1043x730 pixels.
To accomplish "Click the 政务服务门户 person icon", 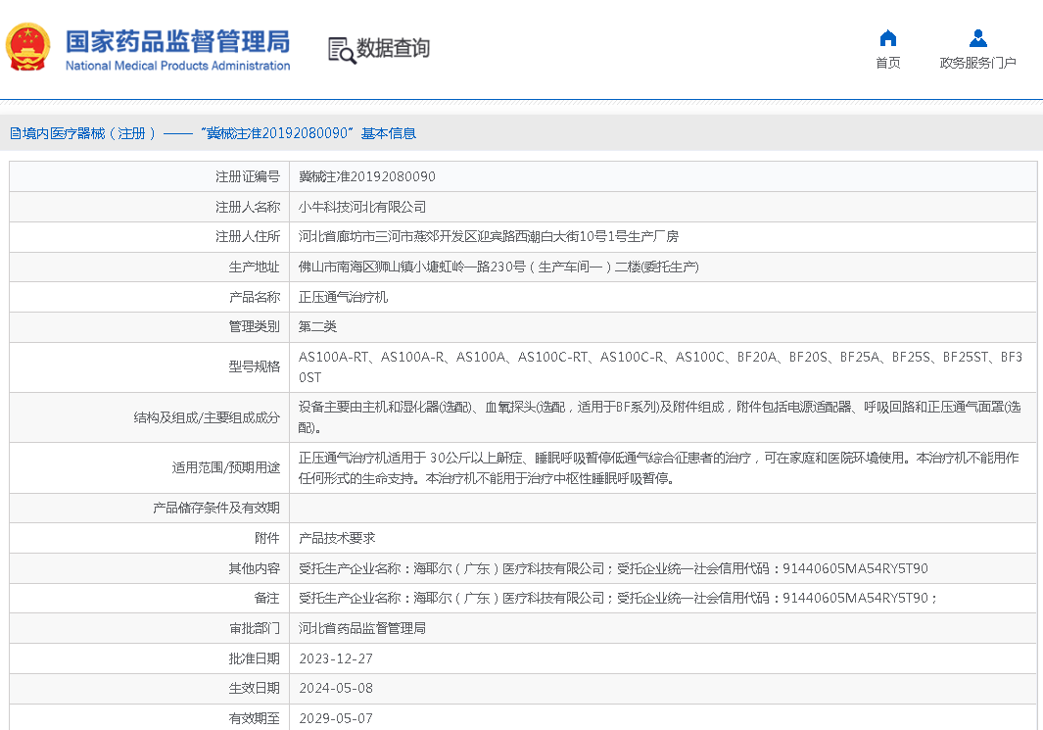I will click(x=977, y=38).
